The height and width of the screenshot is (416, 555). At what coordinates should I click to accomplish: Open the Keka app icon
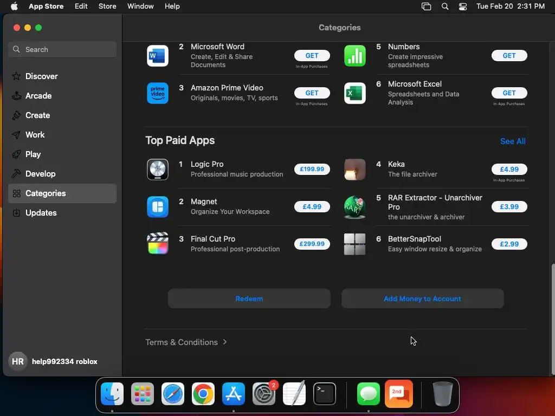point(354,170)
